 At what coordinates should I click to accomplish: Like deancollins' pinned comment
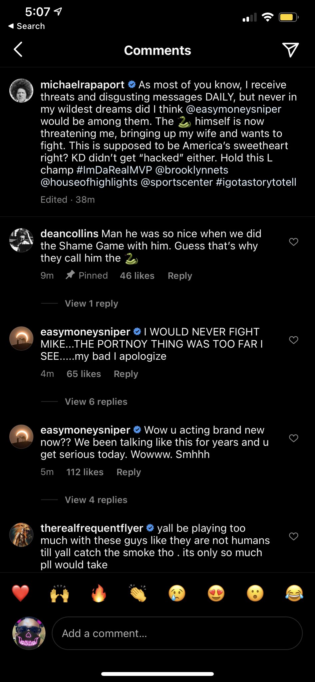[x=293, y=242]
